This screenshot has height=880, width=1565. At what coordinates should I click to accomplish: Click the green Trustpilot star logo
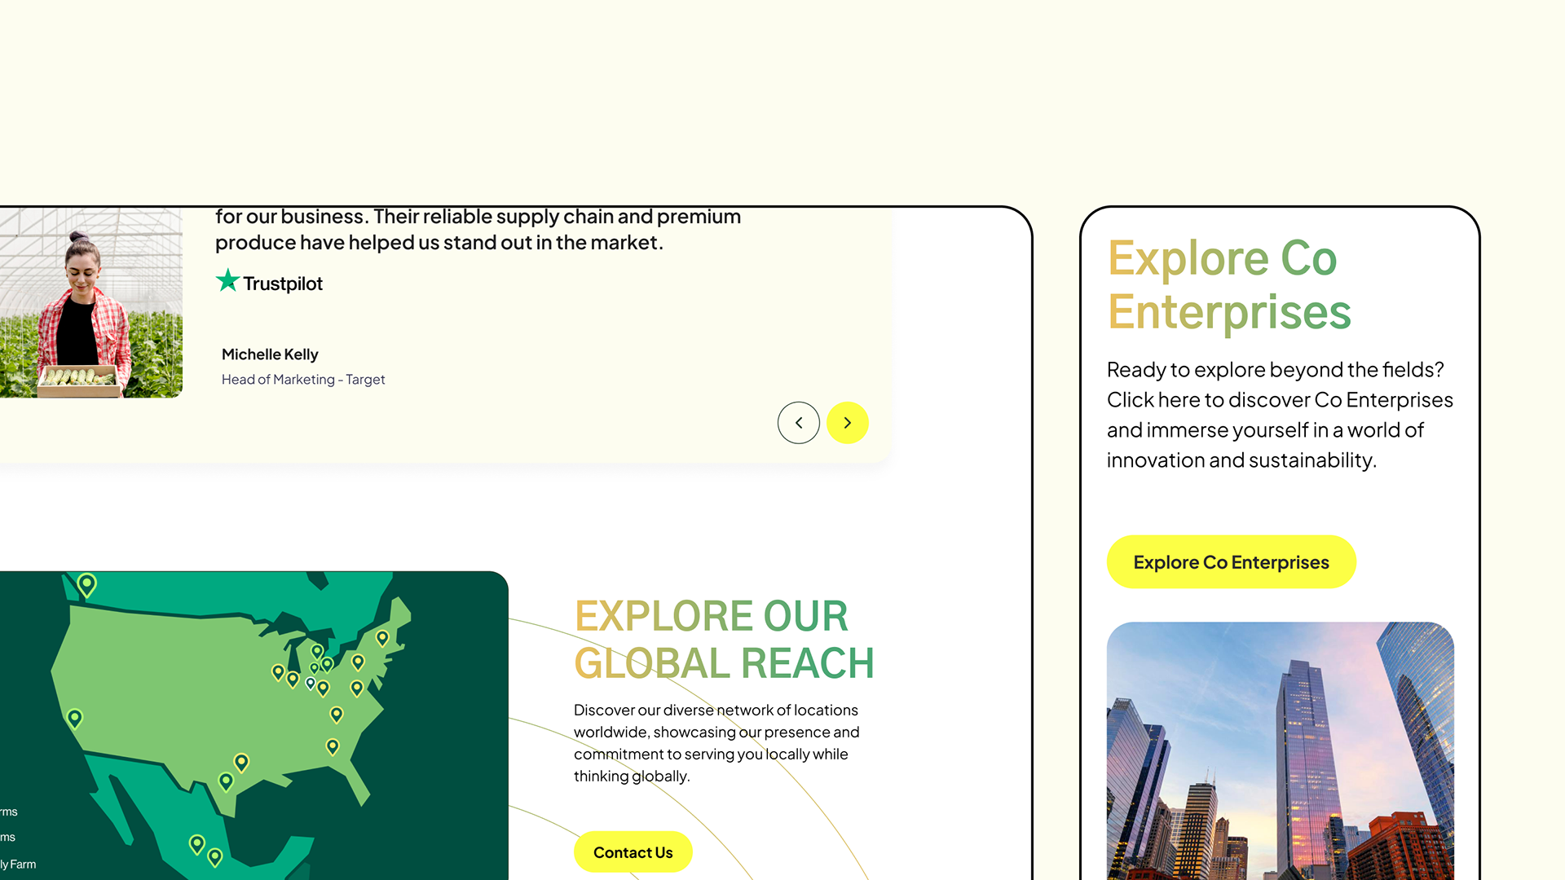[x=227, y=280]
